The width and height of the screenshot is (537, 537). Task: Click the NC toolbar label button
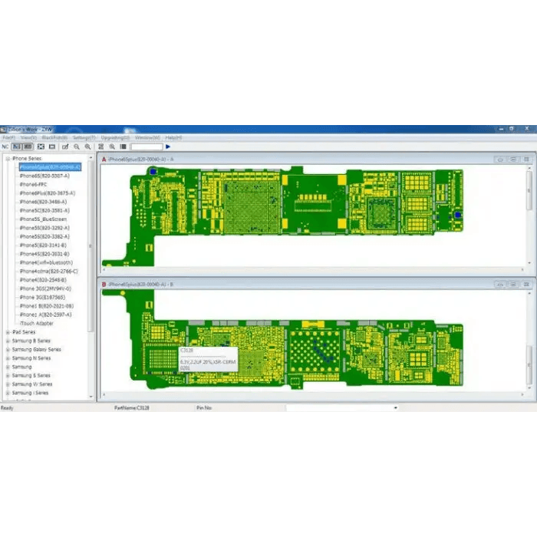pos(5,147)
